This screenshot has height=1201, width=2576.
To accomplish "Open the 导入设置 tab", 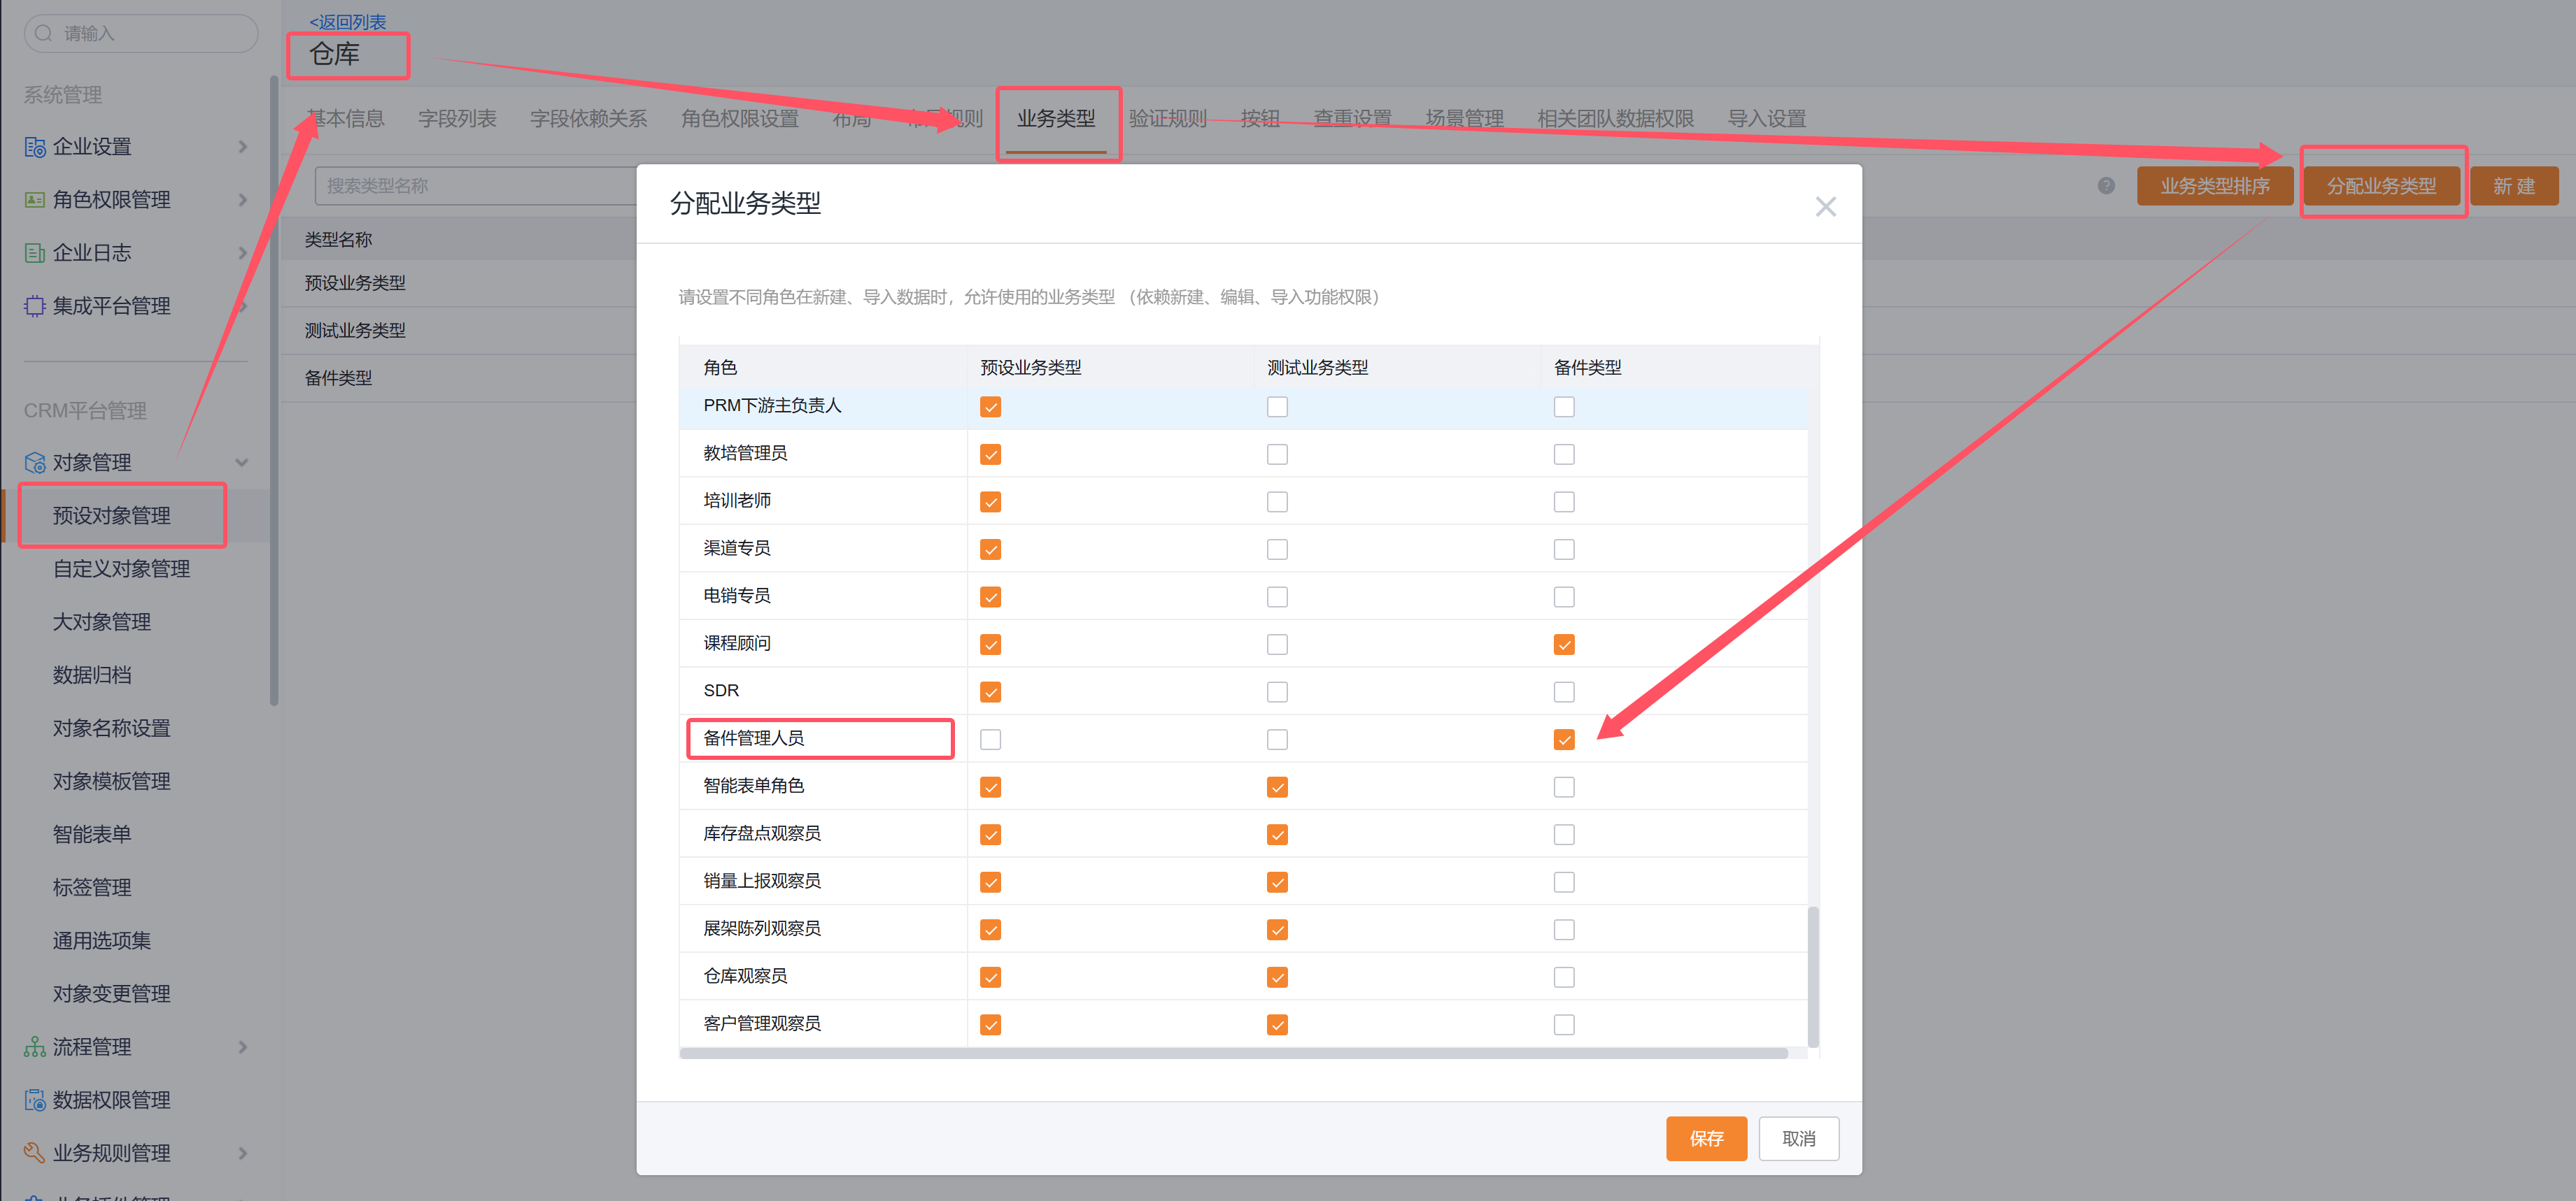I will pos(1766,119).
